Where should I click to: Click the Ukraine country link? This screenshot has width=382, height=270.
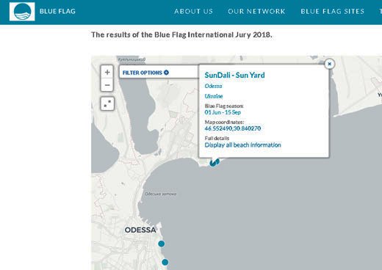[214, 96]
